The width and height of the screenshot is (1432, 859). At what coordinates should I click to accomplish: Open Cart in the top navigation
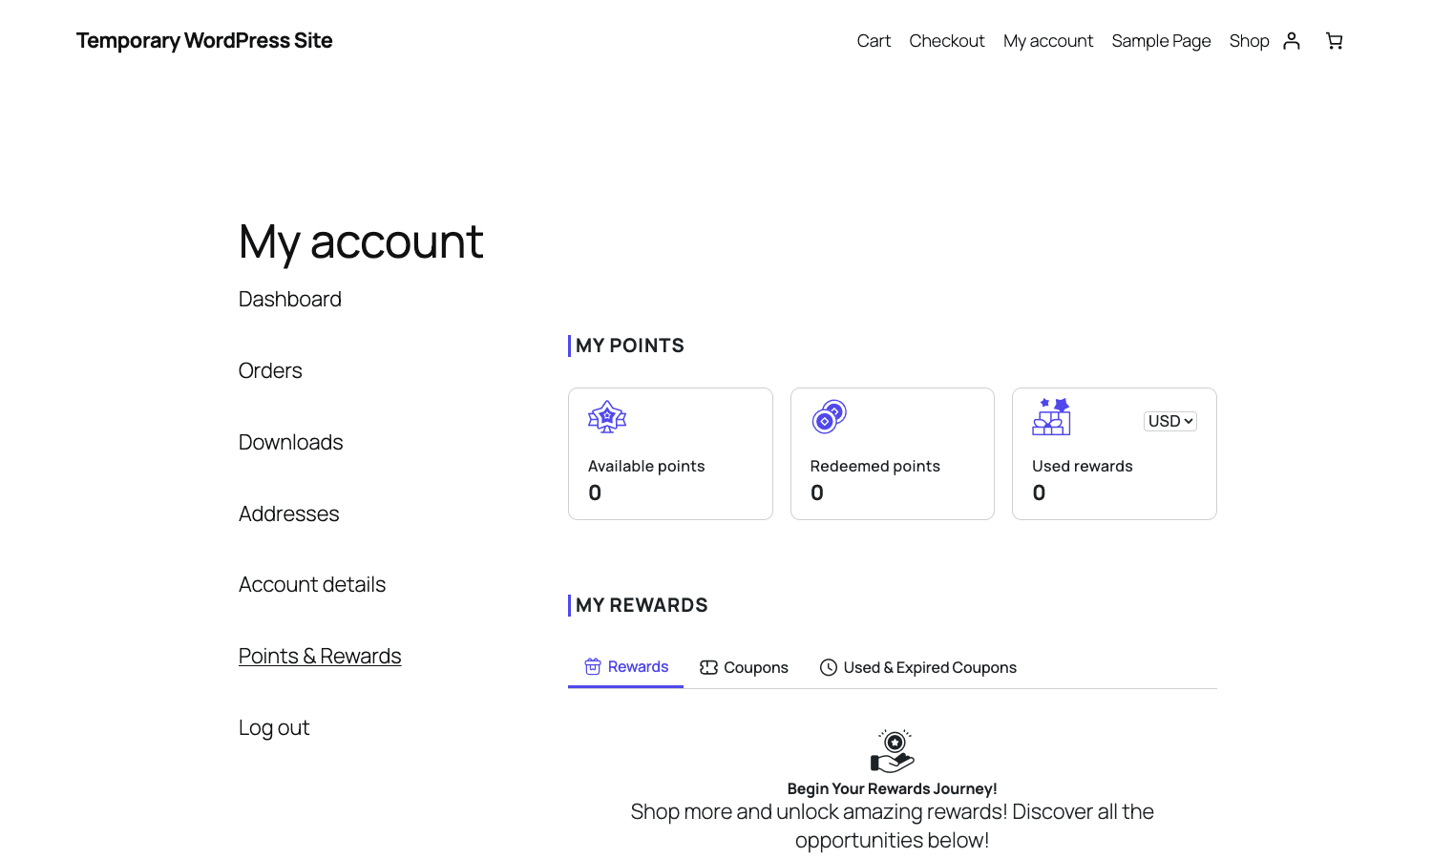point(874,41)
